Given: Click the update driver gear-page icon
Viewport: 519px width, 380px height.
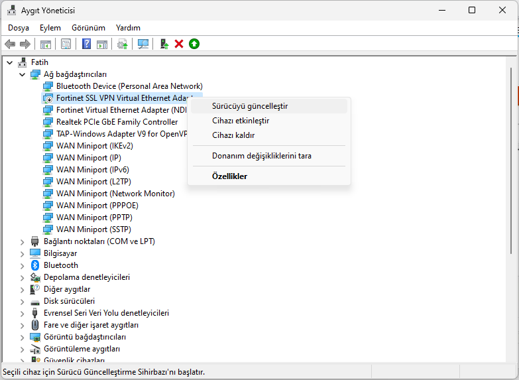Looking at the screenshot, I should coord(122,44).
